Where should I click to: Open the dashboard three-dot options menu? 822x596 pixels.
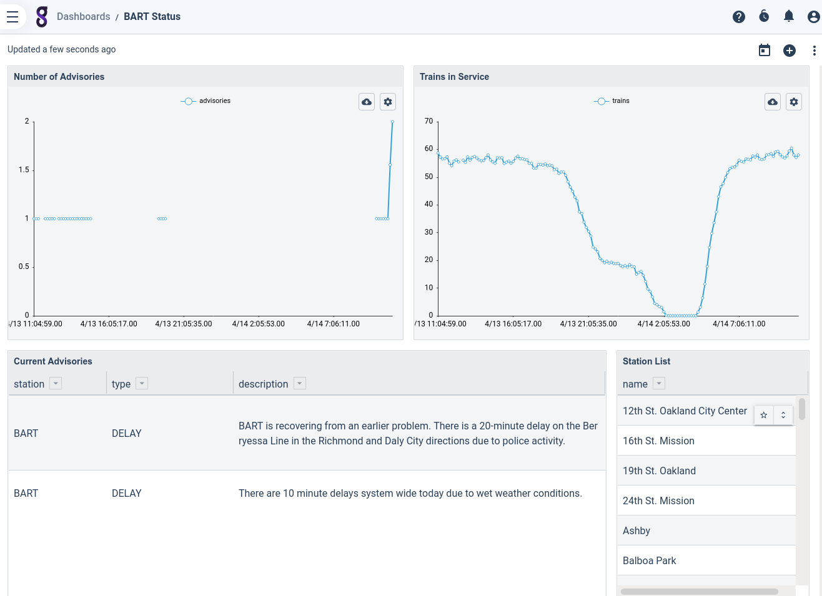click(814, 51)
